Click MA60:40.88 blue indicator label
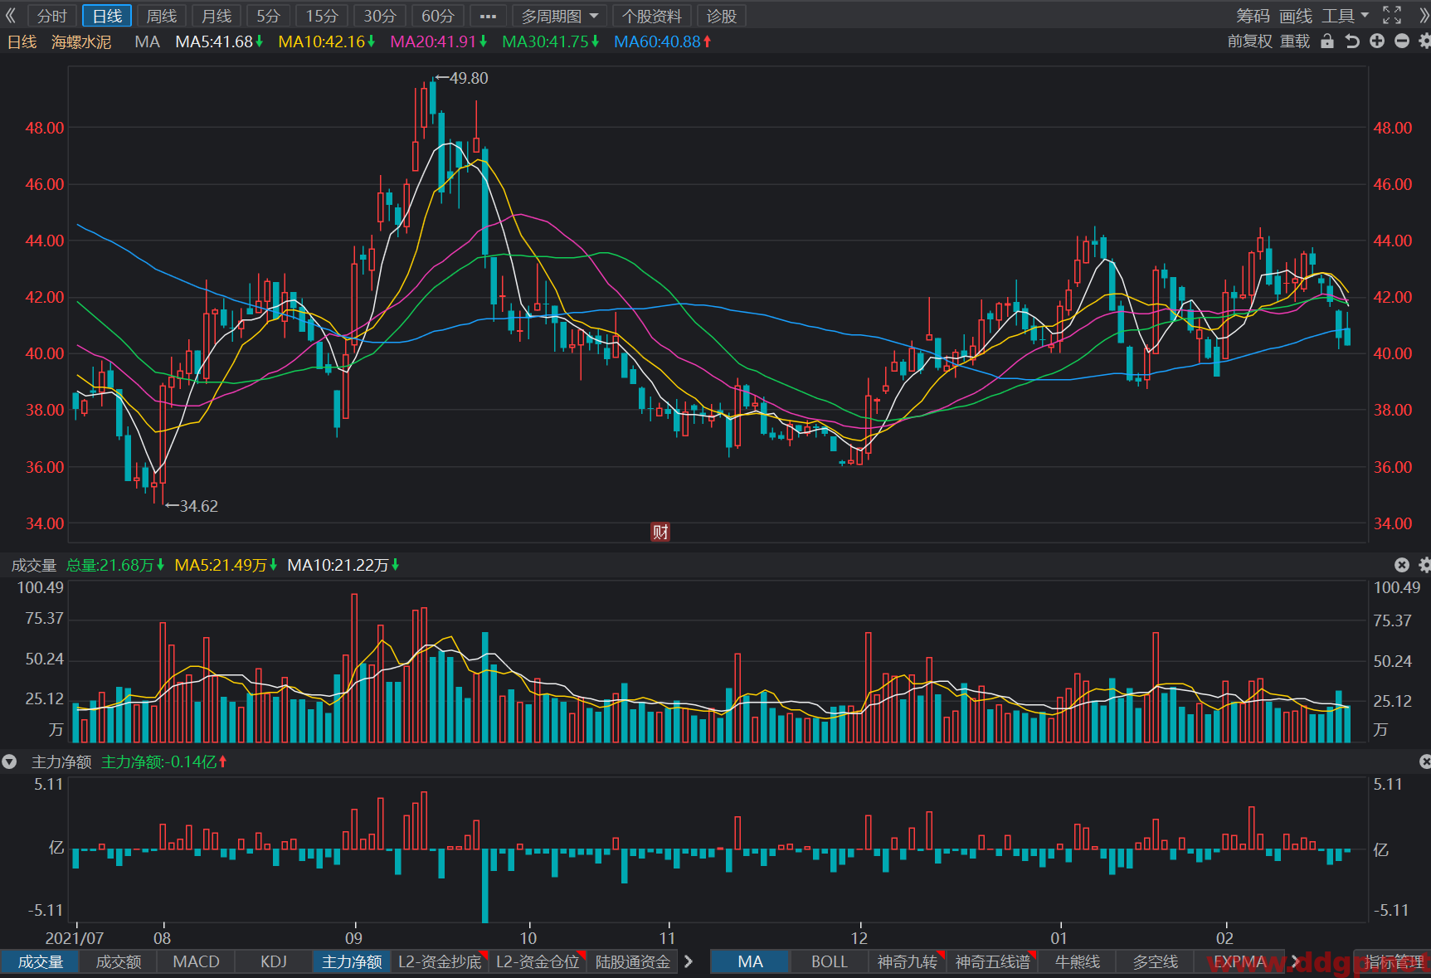 663,41
